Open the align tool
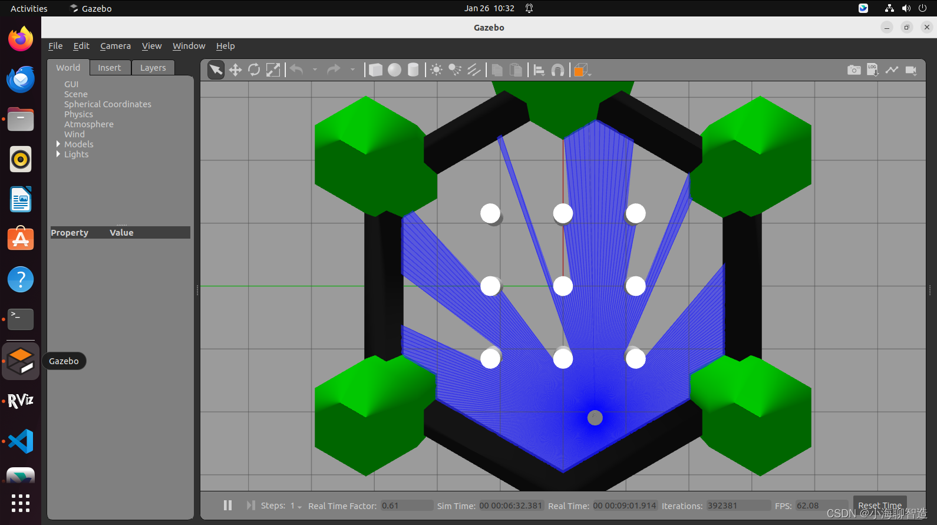This screenshot has height=525, width=937. pos(539,70)
